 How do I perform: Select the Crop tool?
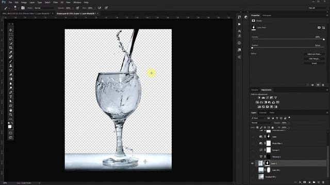(10, 48)
